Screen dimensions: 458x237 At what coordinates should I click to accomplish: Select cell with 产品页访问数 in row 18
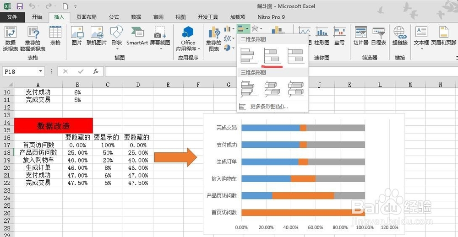[38, 152]
